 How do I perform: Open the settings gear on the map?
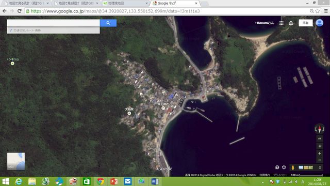[284, 167]
